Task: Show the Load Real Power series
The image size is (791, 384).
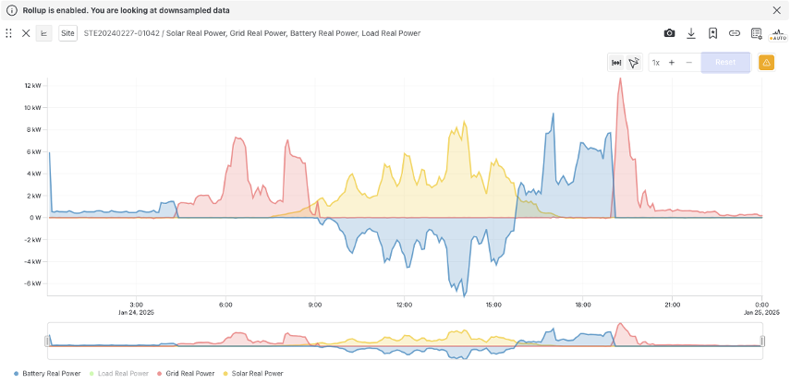Action: (x=121, y=374)
